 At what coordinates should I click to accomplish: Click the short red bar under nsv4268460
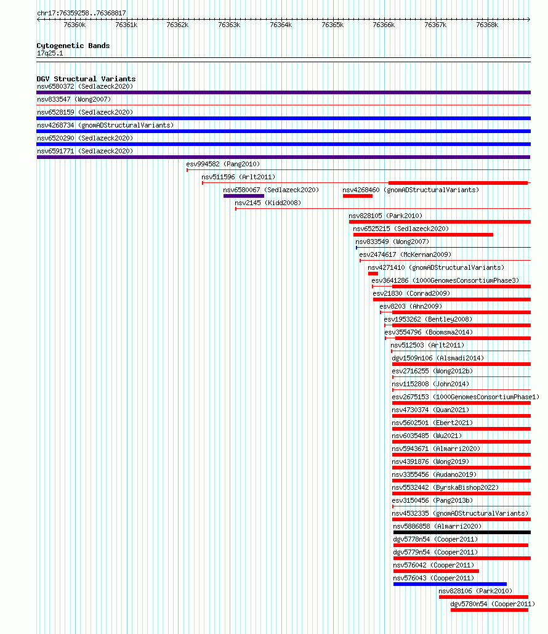[x=358, y=196]
